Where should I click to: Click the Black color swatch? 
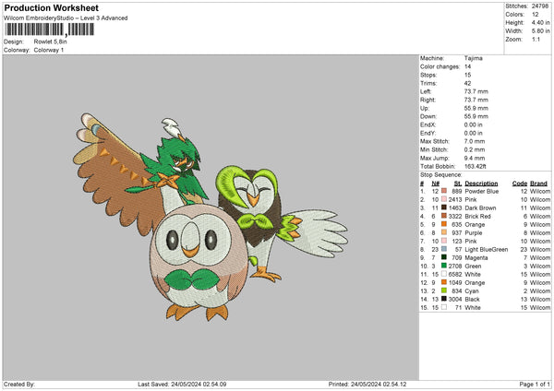coord(444,299)
